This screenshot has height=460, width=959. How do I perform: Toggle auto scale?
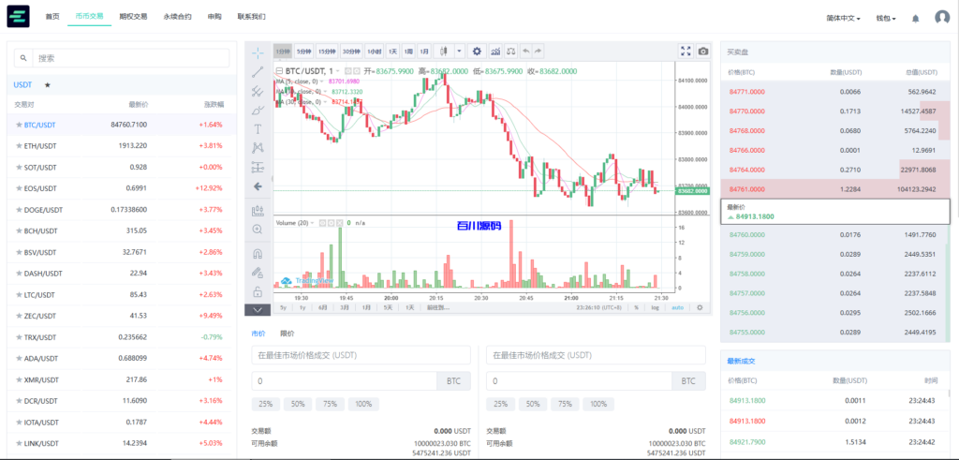(677, 307)
